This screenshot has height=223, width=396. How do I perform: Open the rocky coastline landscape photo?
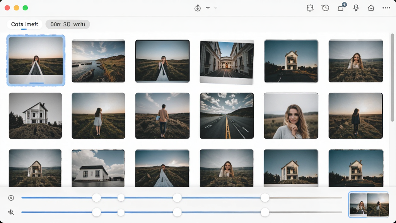click(98, 61)
